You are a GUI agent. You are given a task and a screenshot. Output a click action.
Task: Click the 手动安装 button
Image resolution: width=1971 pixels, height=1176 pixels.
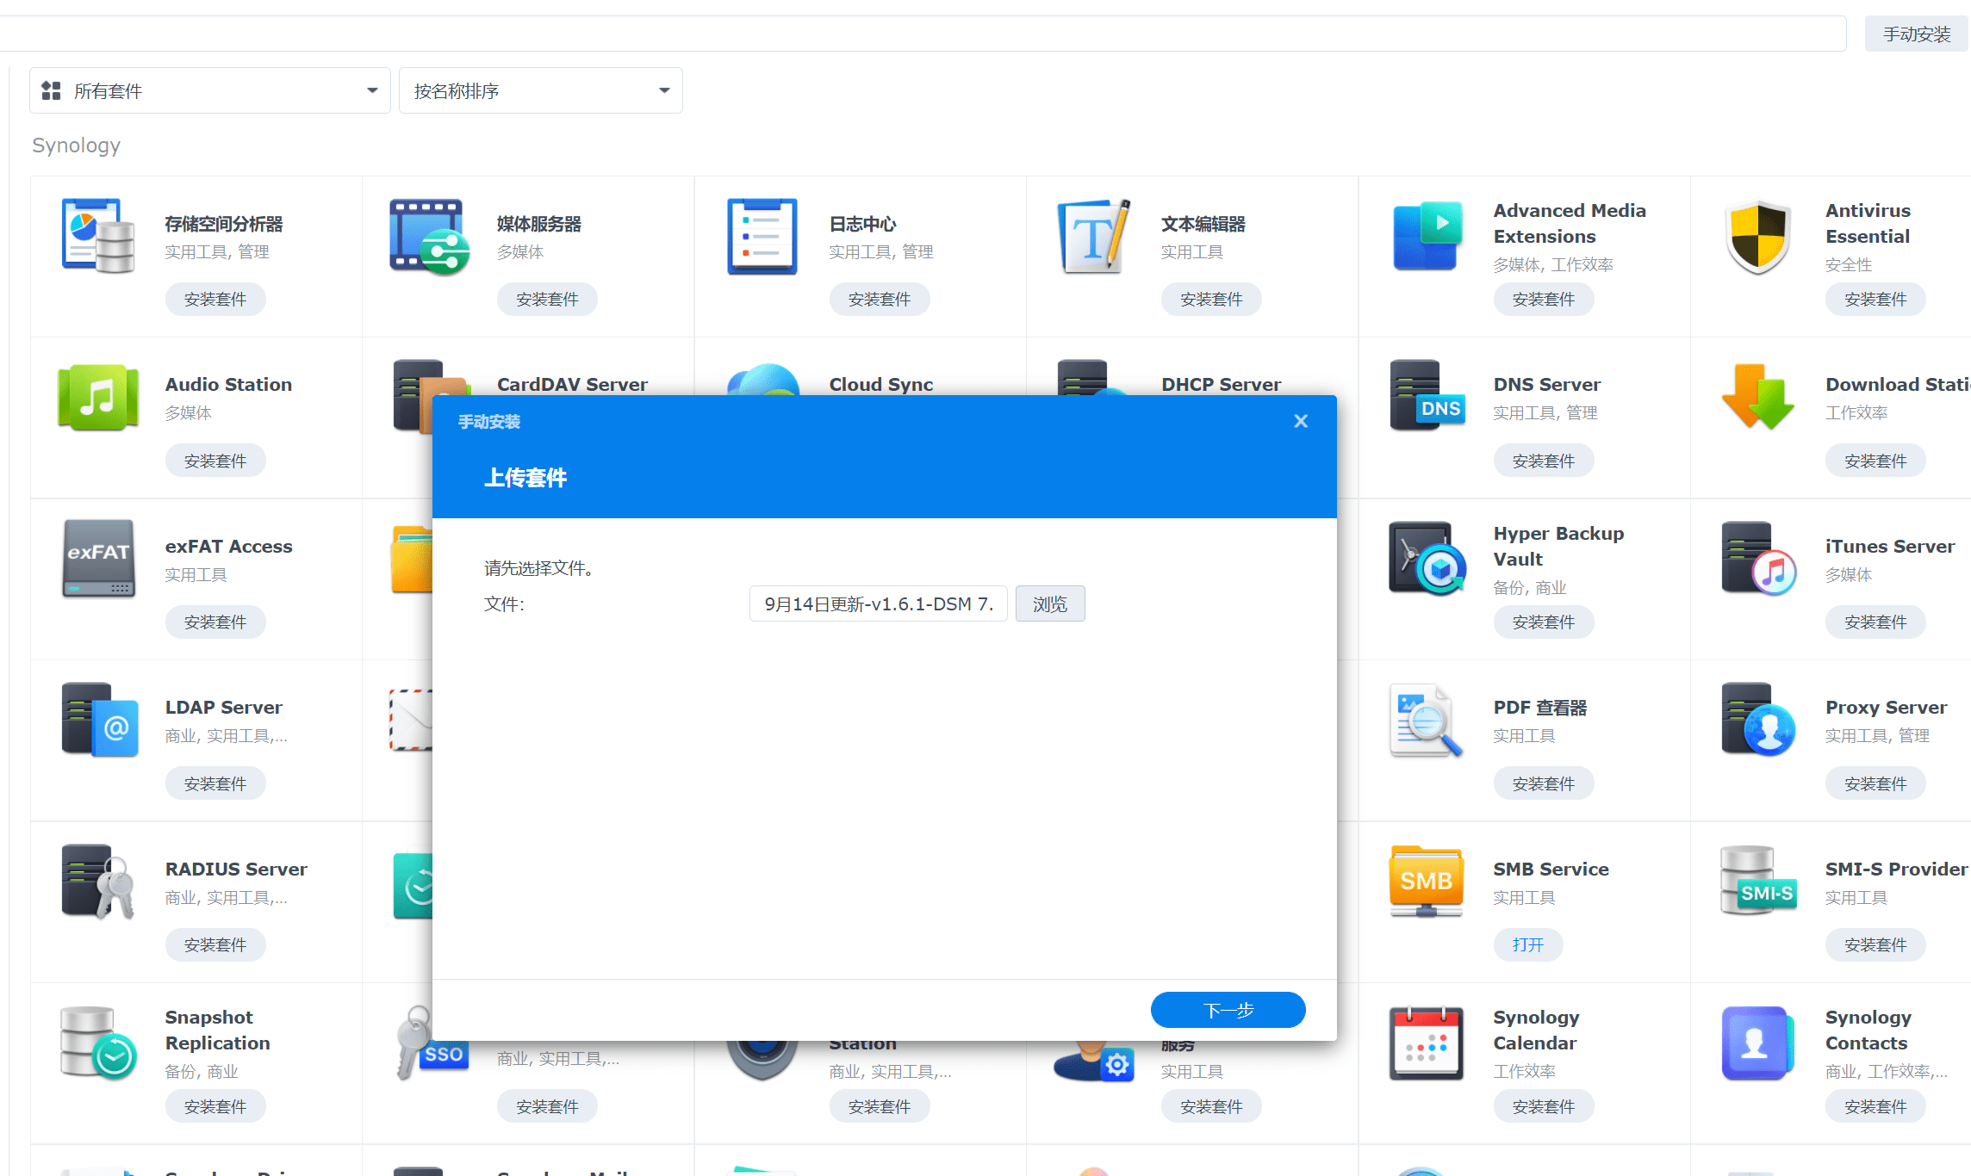[1917, 34]
